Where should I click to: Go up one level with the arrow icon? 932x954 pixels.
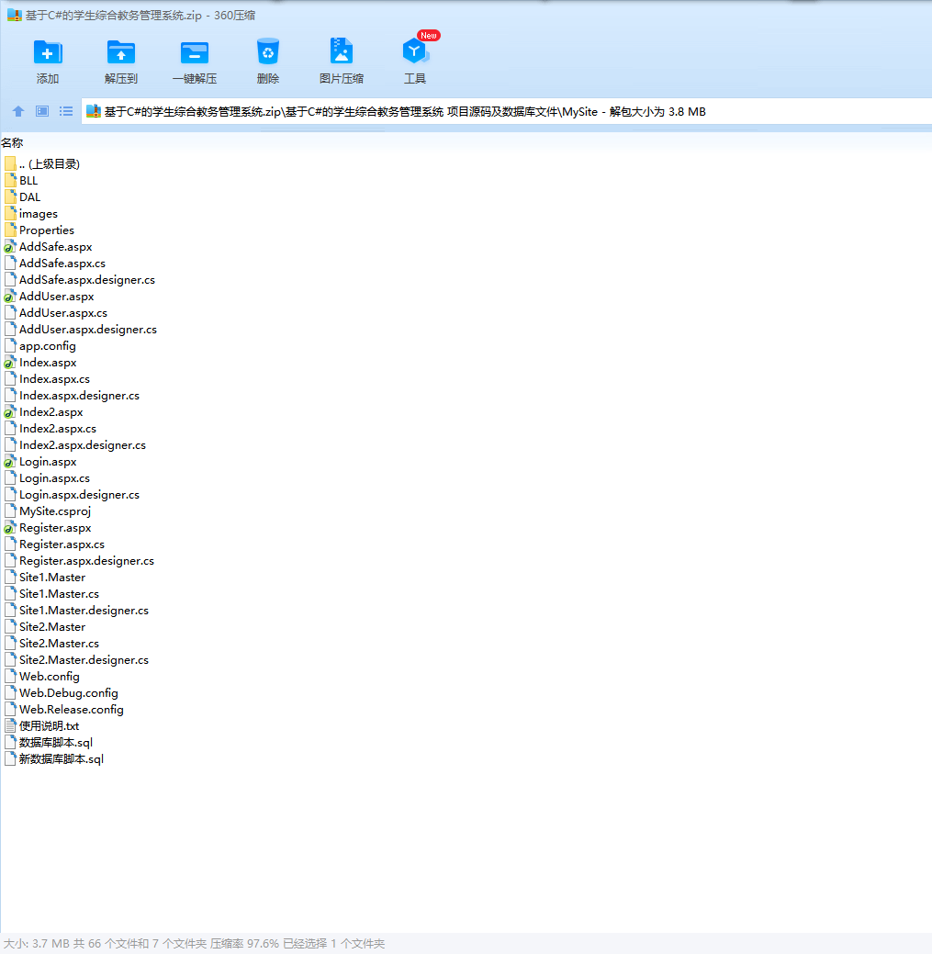tap(18, 111)
